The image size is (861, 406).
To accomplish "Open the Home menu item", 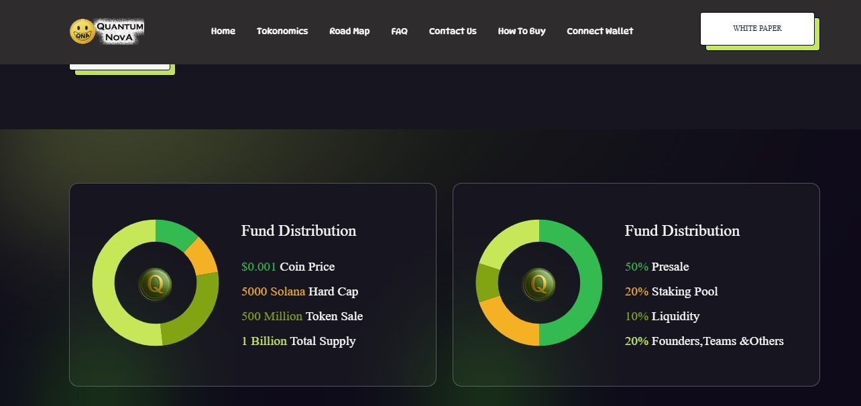I will coord(223,31).
